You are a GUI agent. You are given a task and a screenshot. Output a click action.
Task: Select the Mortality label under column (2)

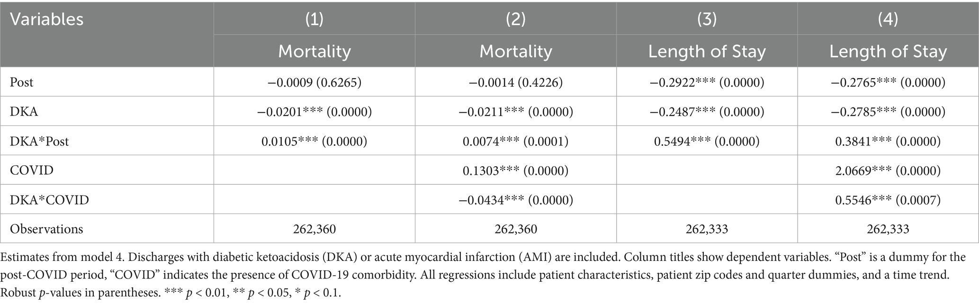pyautogui.click(x=515, y=51)
